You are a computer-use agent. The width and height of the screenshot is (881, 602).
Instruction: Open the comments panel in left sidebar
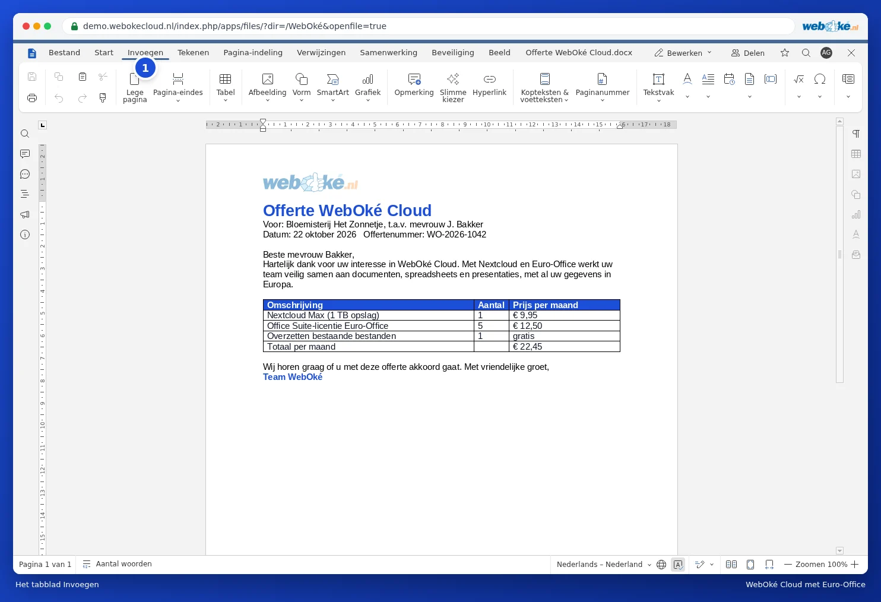(x=25, y=154)
